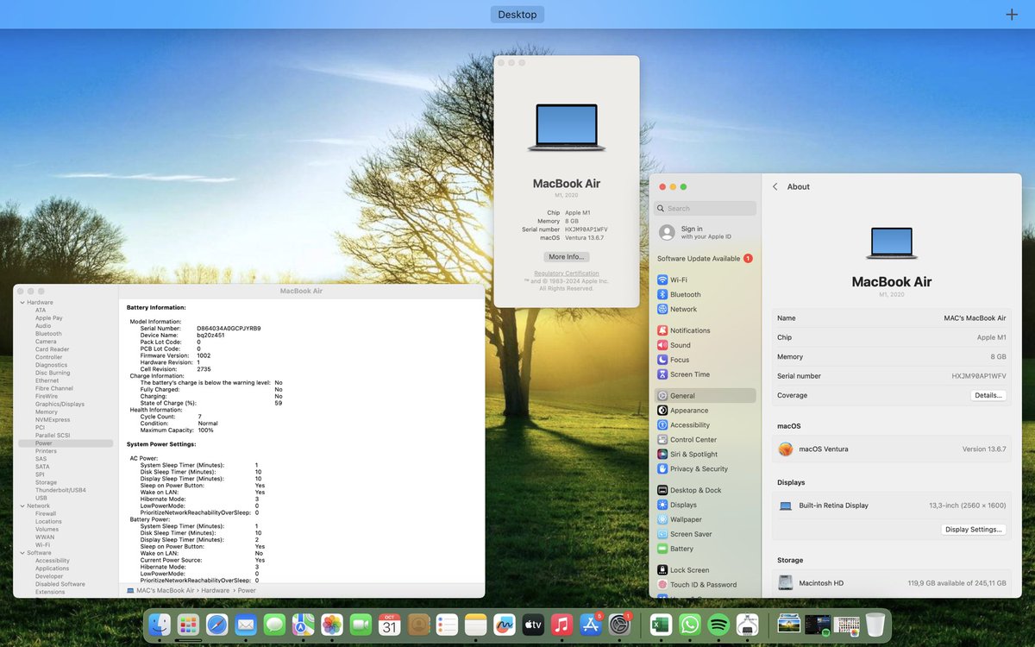Open Coverage Details button
Screen dimensions: 1035x647
(988, 395)
